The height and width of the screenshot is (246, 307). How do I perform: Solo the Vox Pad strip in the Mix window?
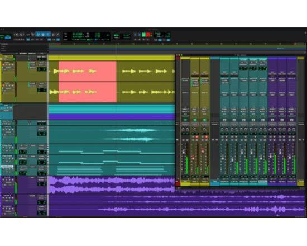click(270, 140)
